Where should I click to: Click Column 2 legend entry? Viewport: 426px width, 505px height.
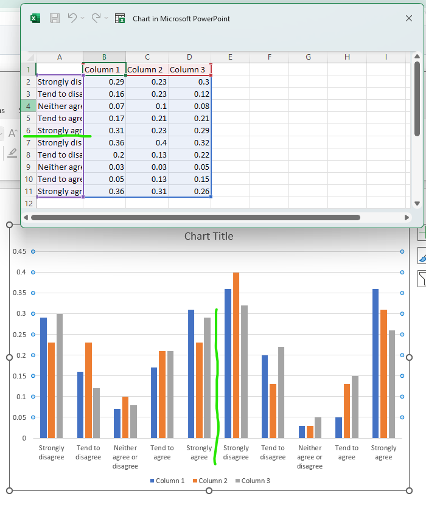pyautogui.click(x=210, y=481)
